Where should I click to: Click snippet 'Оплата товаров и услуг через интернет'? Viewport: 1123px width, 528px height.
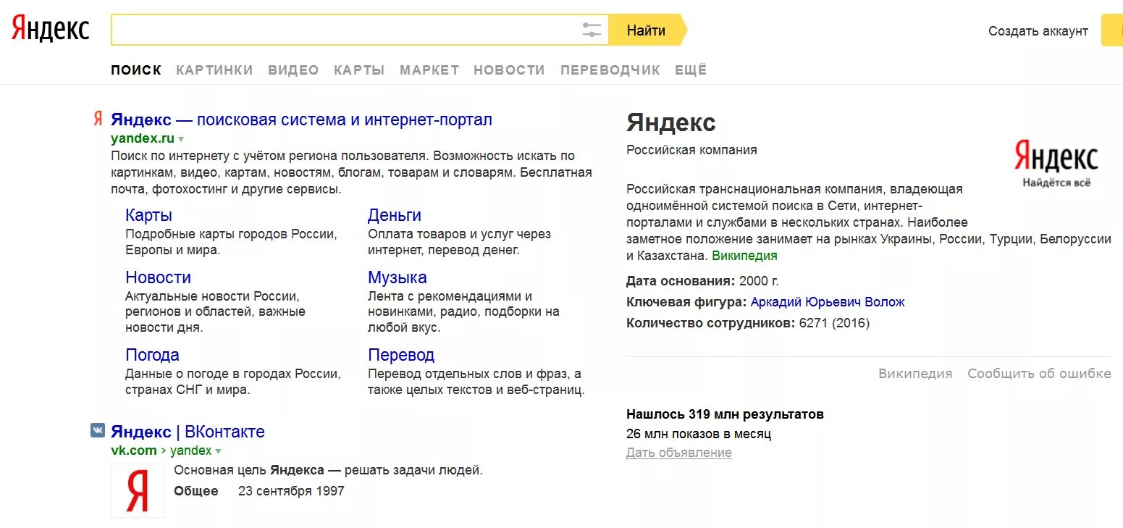459,242
